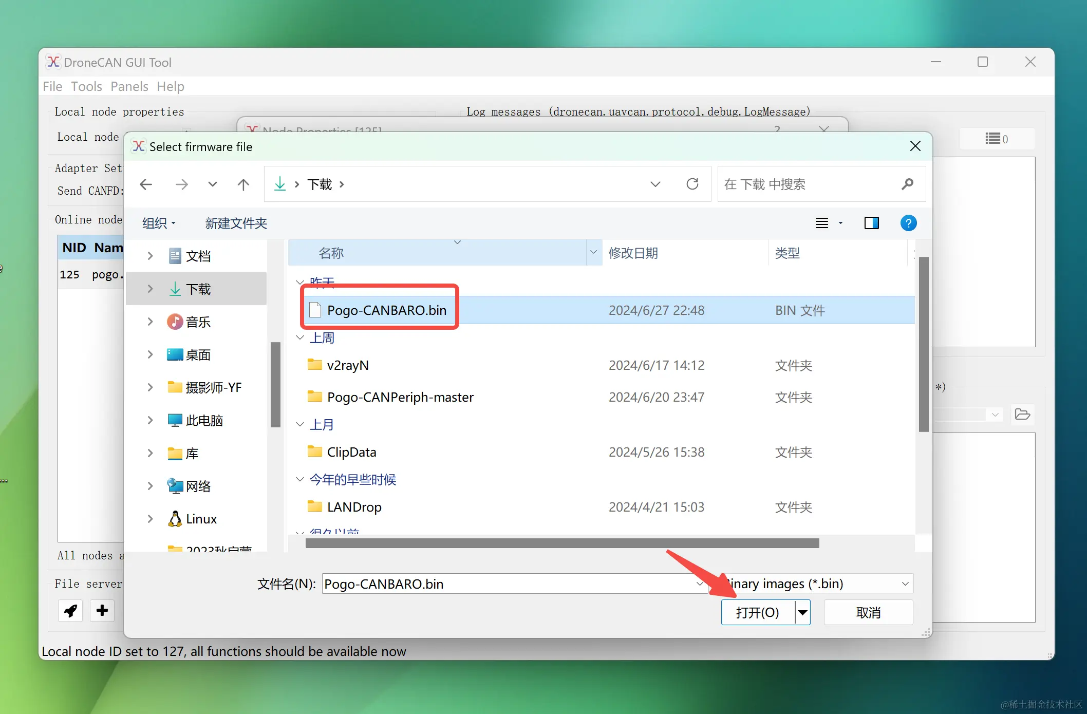Viewport: 1087px width, 714px height.
Task: Click the 打开(O) button
Action: (x=757, y=612)
